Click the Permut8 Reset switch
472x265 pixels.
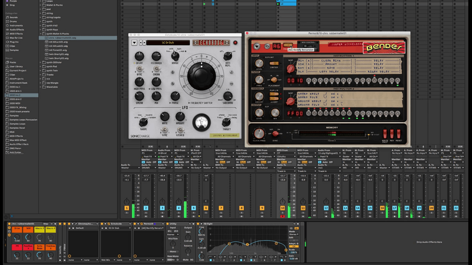click(x=399, y=134)
